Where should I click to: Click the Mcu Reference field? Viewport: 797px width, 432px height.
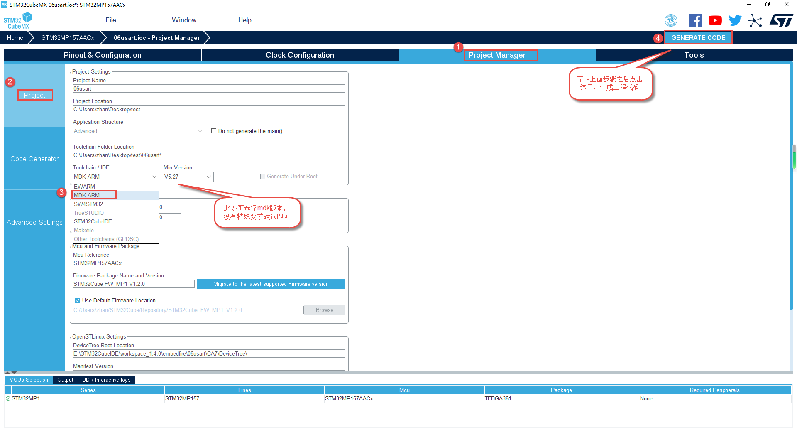209,263
